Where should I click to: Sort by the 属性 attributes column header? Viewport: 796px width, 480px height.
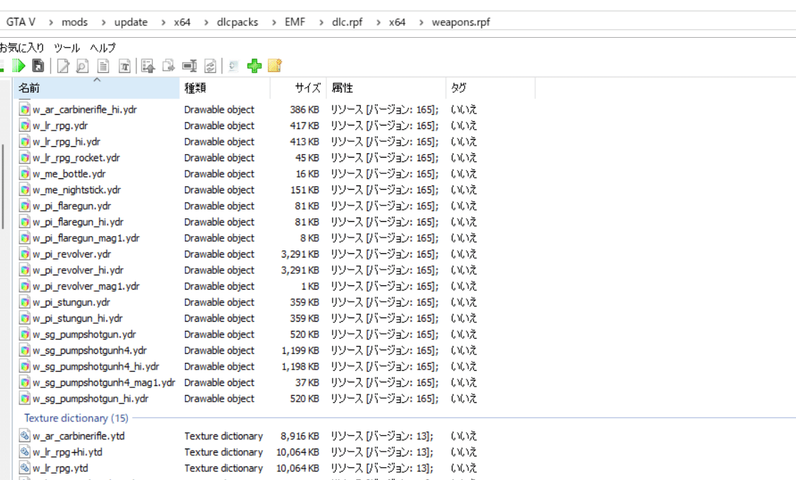pos(386,88)
